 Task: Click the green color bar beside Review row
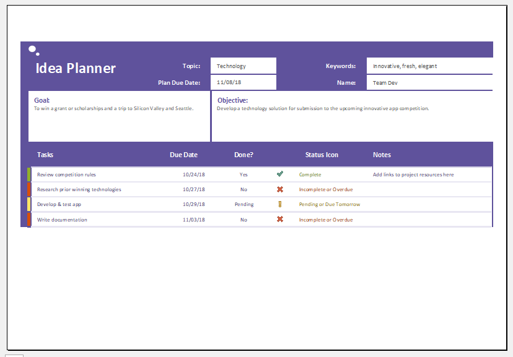(29, 174)
